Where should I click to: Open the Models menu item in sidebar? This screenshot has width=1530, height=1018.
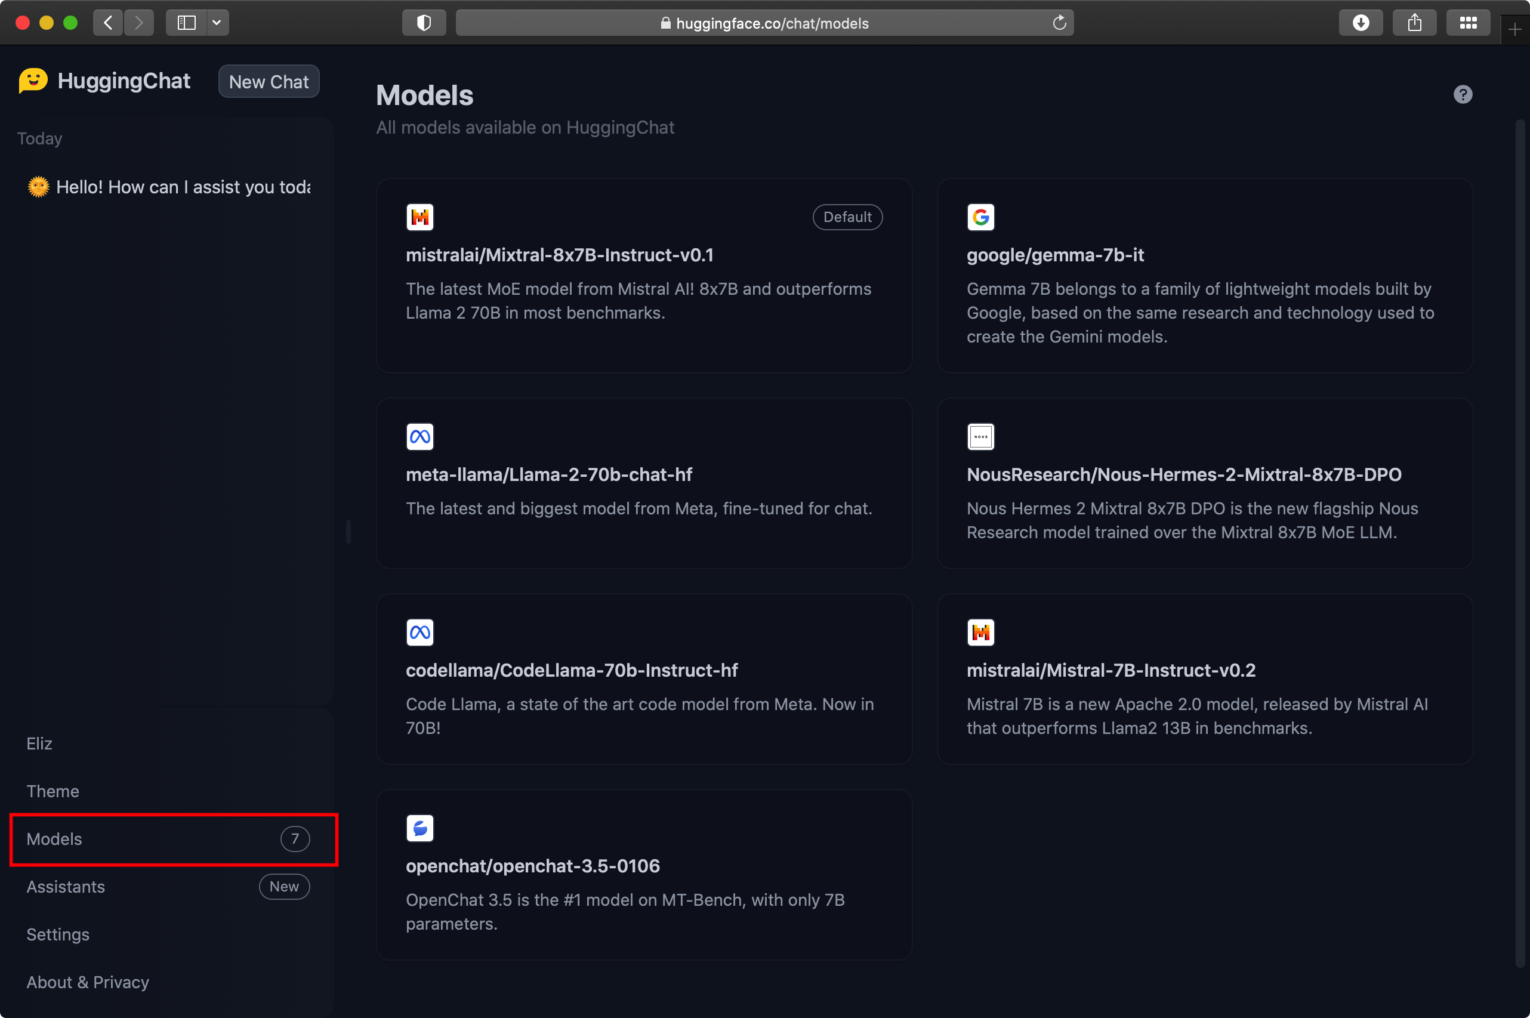pos(168,839)
